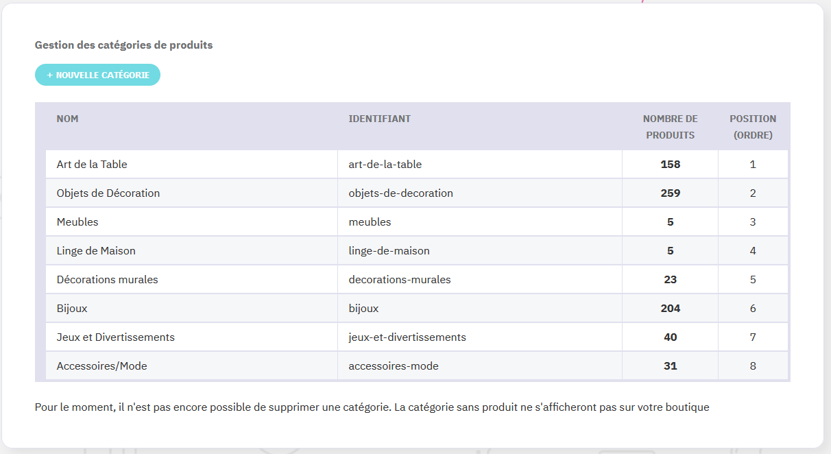The width and height of the screenshot is (831, 454).
Task: Click the Nom column header
Action: pos(67,119)
